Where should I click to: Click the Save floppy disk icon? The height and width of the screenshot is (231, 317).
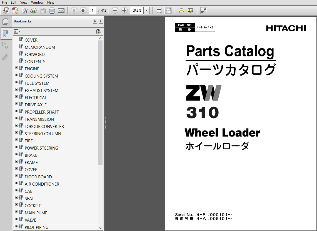coord(43,11)
